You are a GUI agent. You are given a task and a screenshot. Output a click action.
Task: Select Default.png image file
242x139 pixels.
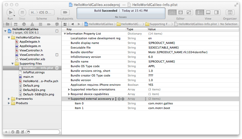31,86
